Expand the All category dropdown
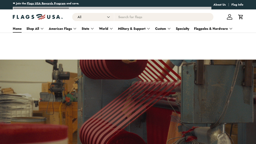 93,17
